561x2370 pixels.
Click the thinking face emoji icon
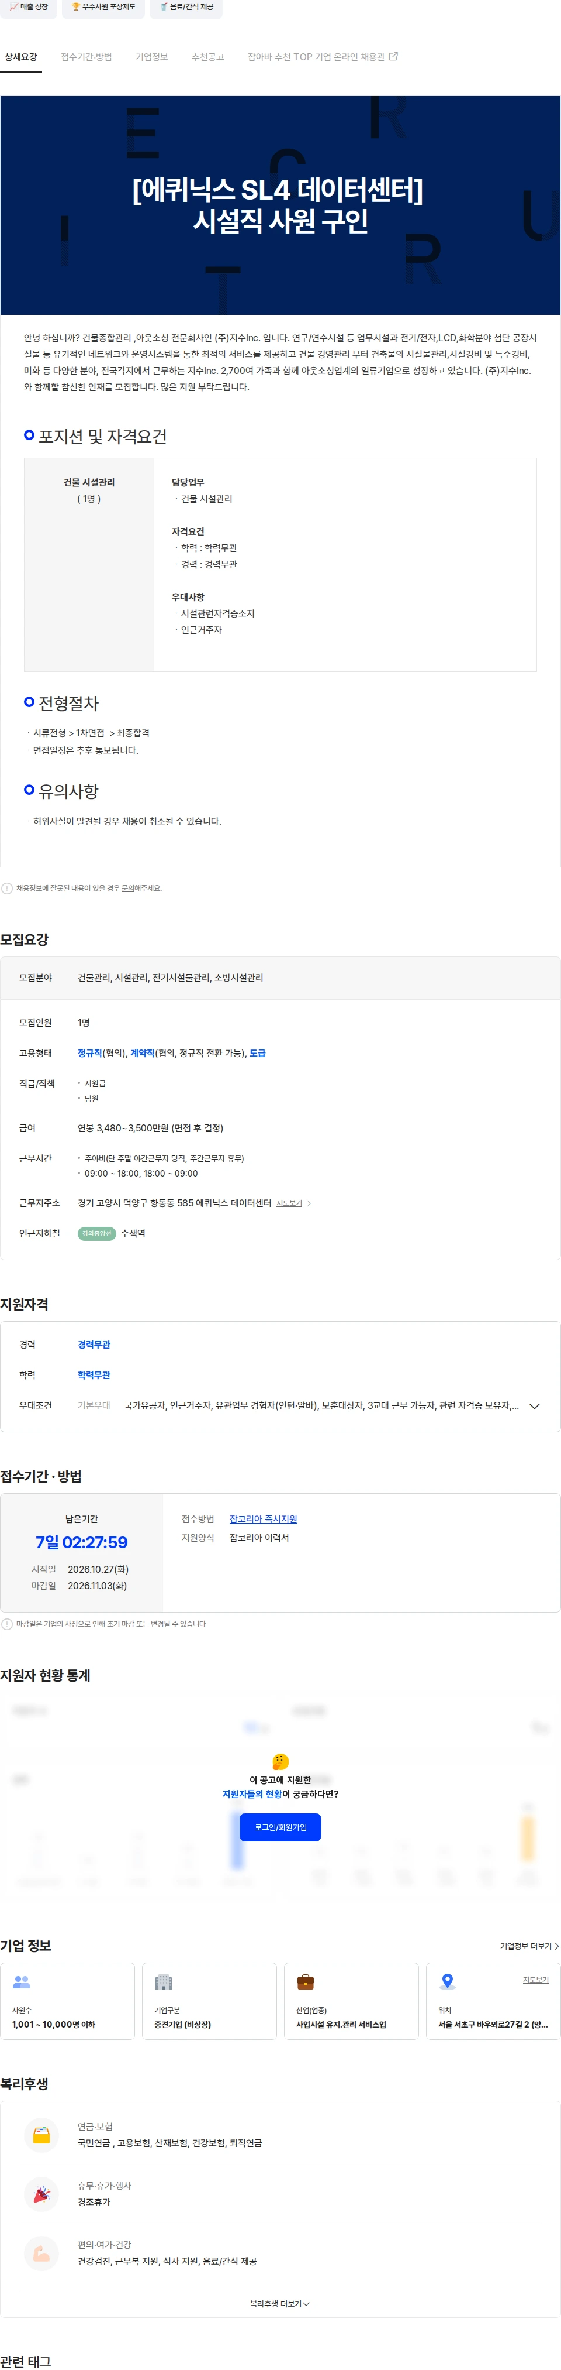coord(281,1761)
